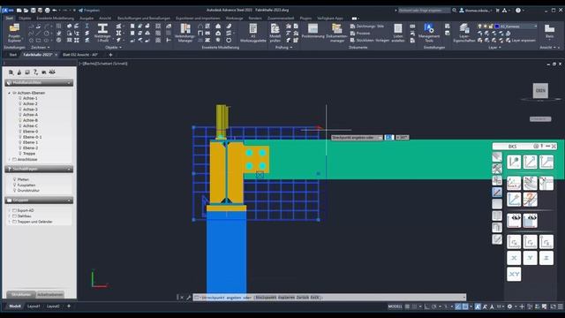This screenshot has height=318, width=565.
Task: Click the command line input field
Action: pyautogui.click(x=329, y=298)
